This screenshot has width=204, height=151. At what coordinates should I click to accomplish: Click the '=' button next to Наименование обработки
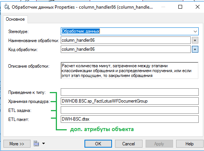195,40
